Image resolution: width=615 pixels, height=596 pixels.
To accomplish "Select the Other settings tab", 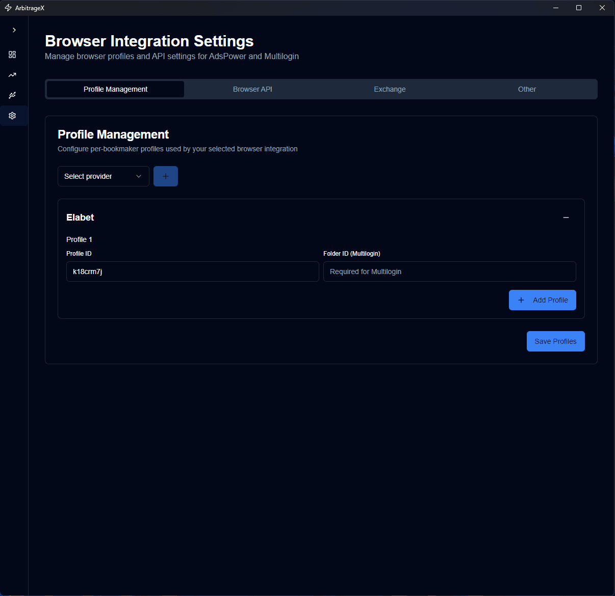I will tap(527, 89).
